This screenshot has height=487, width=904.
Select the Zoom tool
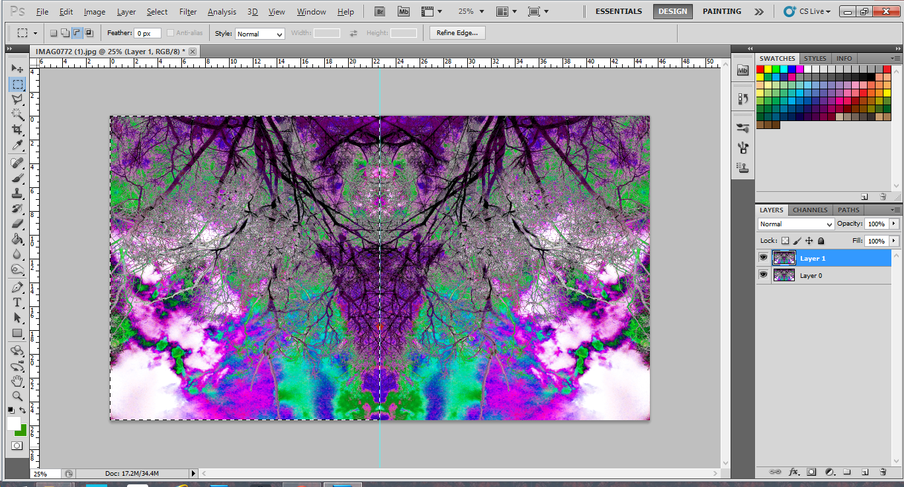coord(17,396)
